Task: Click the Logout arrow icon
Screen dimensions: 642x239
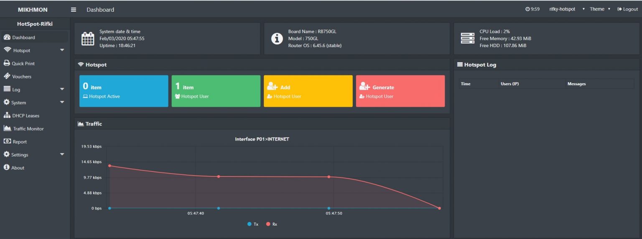Action: tap(619, 9)
